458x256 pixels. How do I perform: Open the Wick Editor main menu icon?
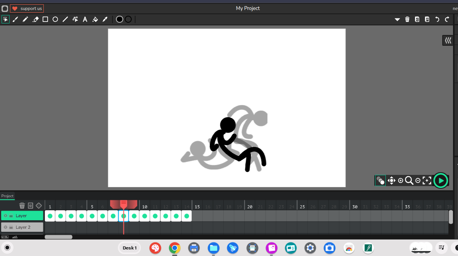tap(5, 8)
